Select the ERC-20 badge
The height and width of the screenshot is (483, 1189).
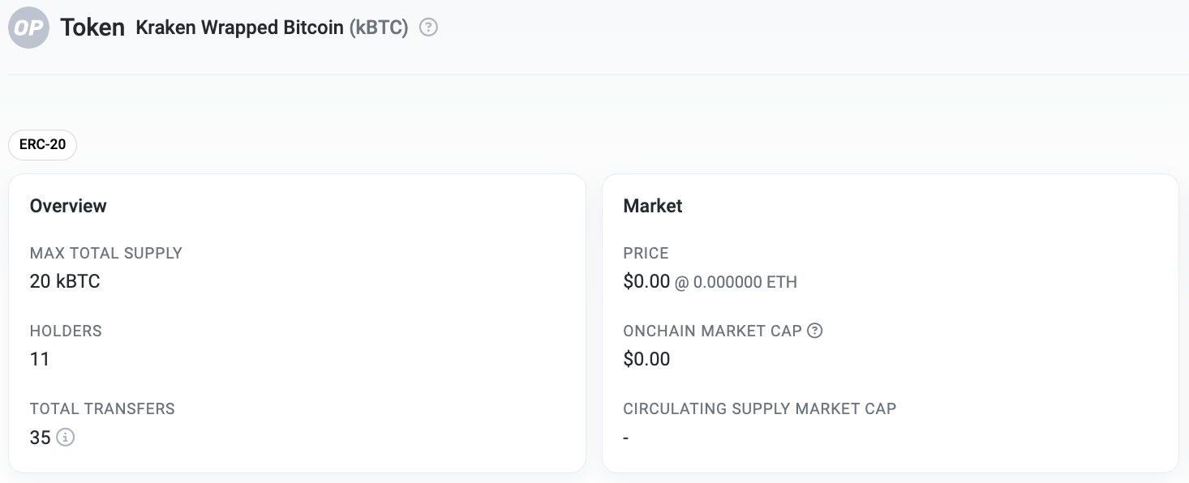(x=43, y=146)
